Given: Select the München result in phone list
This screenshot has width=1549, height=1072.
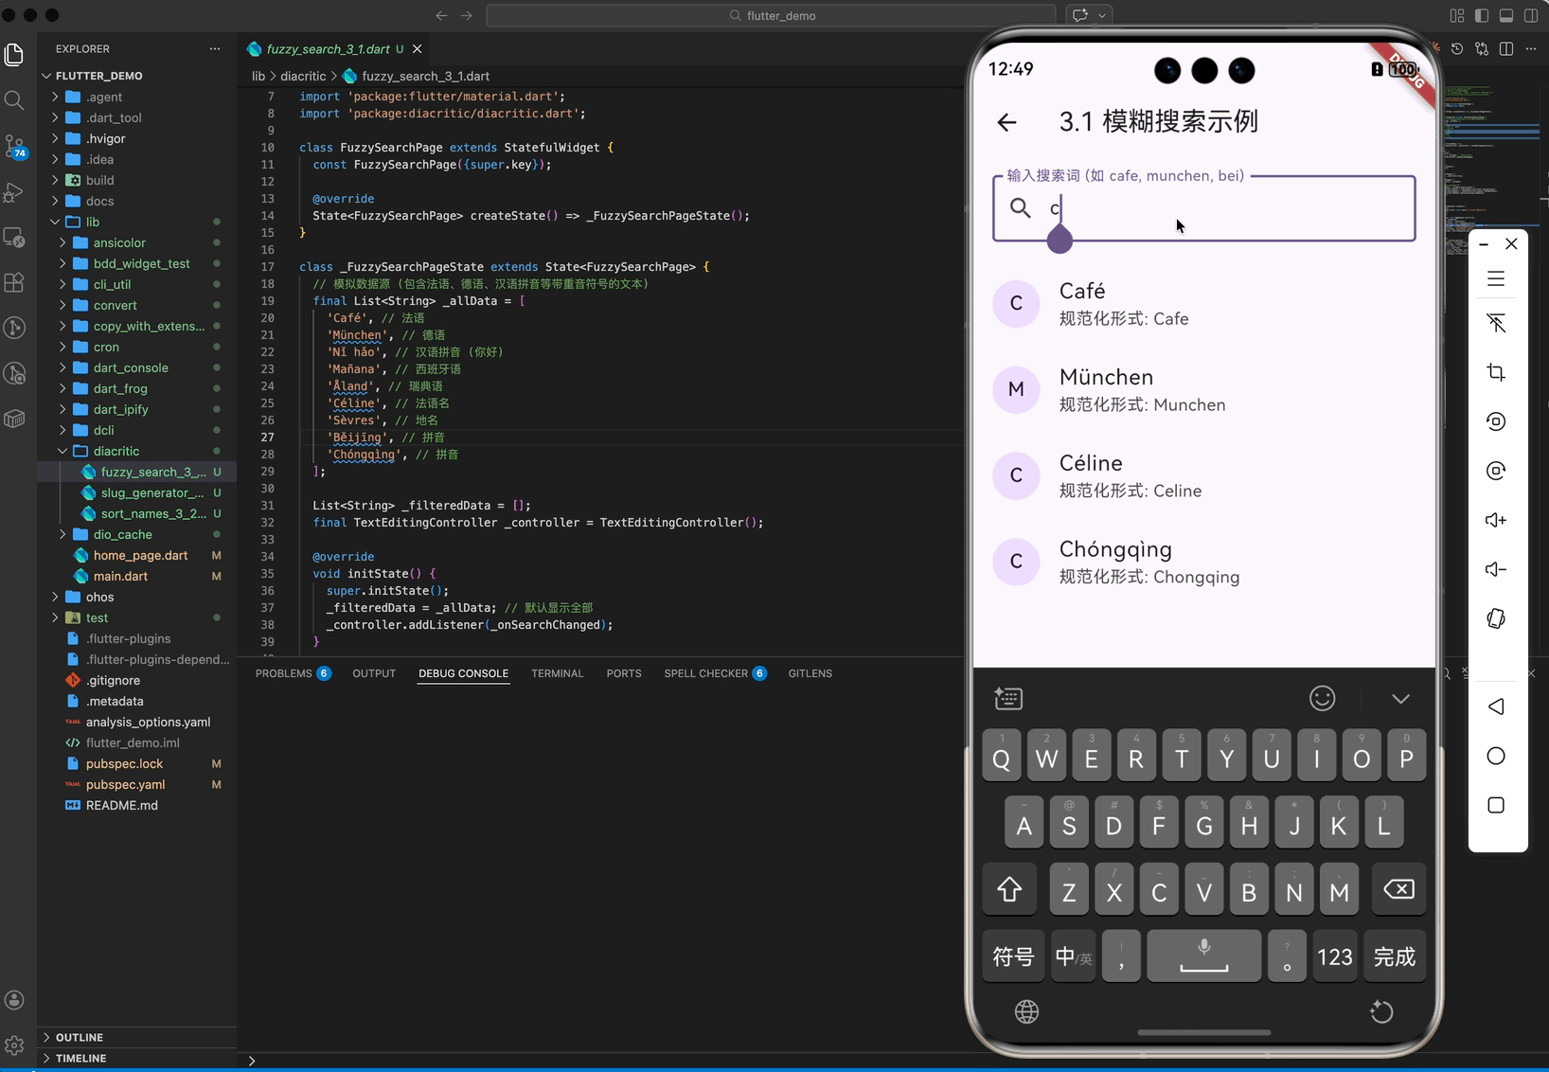Looking at the screenshot, I should 1203,389.
